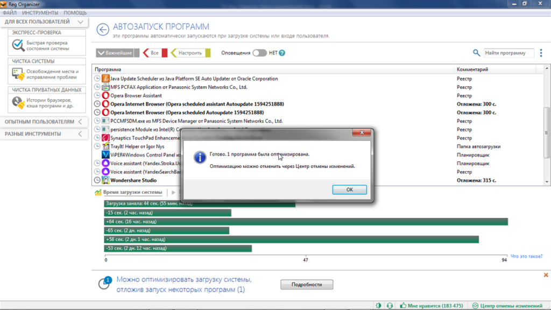The height and width of the screenshot is (310, 551).
Task: Collapse the Для всех пользователей section
Action: [44, 22]
